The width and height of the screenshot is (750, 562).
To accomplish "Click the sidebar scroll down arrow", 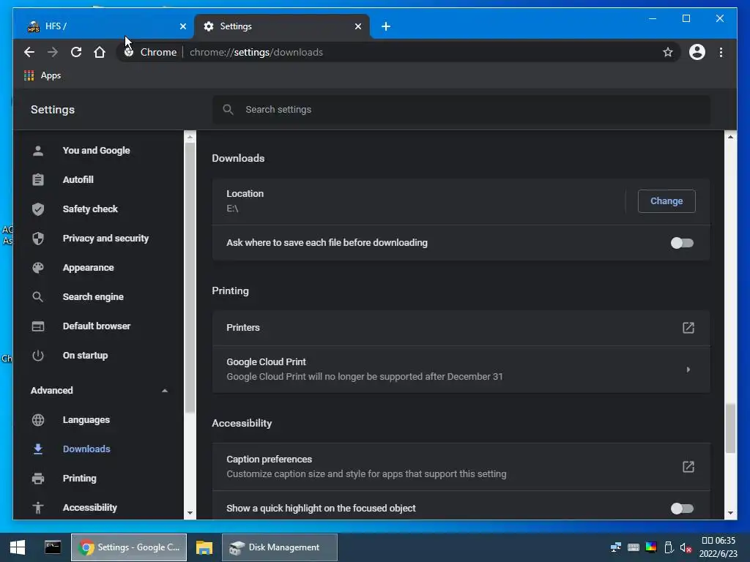I will (x=190, y=513).
